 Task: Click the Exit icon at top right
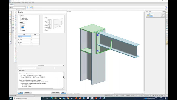coord(166,7)
